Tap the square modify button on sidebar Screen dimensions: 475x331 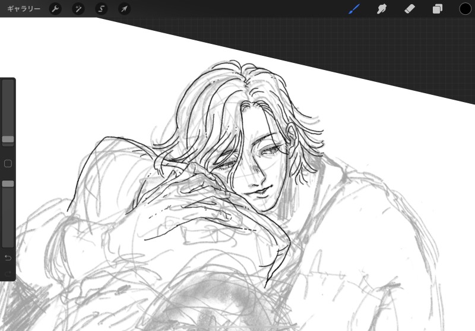pos(8,163)
